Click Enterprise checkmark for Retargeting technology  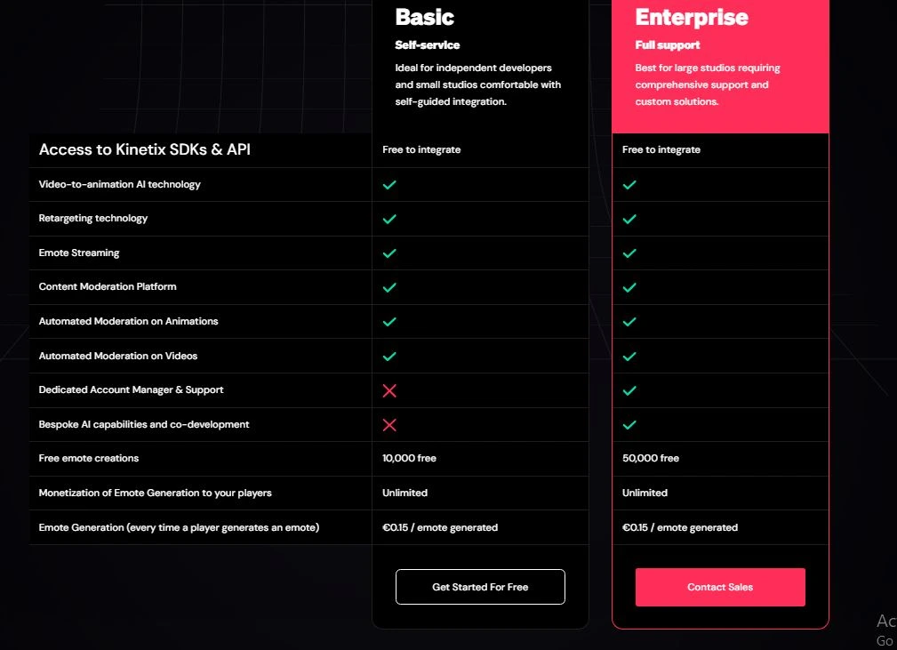pyautogui.click(x=629, y=219)
